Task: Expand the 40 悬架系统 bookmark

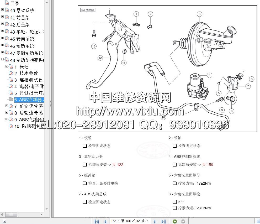Action: (x=3, y=10)
